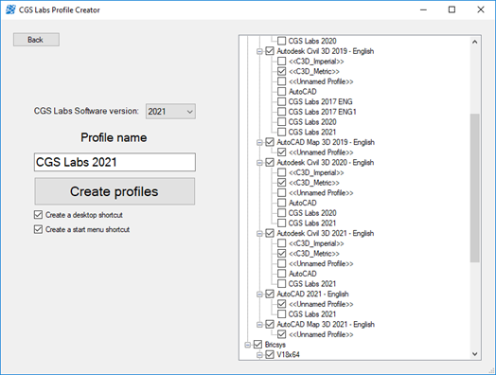Screen dimensions: 496x375
Task: Toggle Create a desktop shortcut checkbox
Action: click(x=38, y=215)
